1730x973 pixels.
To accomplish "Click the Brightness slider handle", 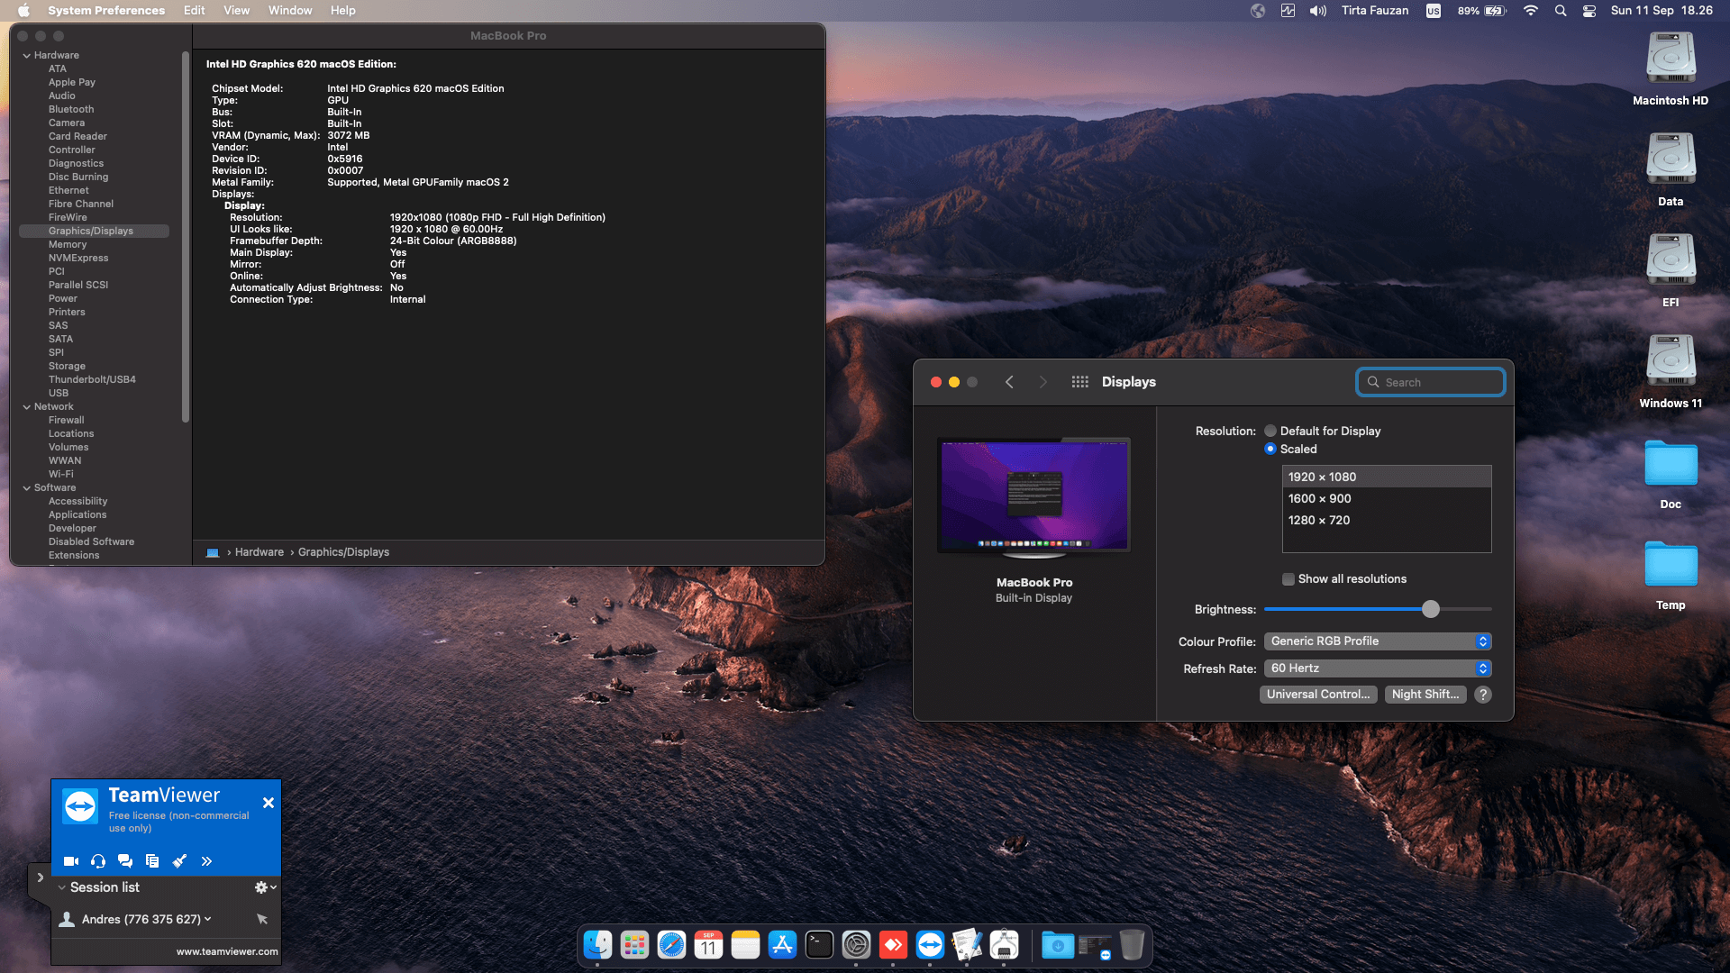I will (x=1431, y=610).
